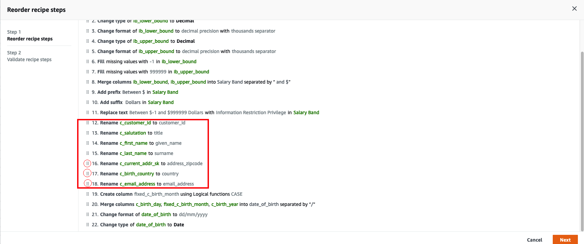Select step 21 Change format date_of_birth row
The height and width of the screenshot is (244, 584).
(147, 214)
